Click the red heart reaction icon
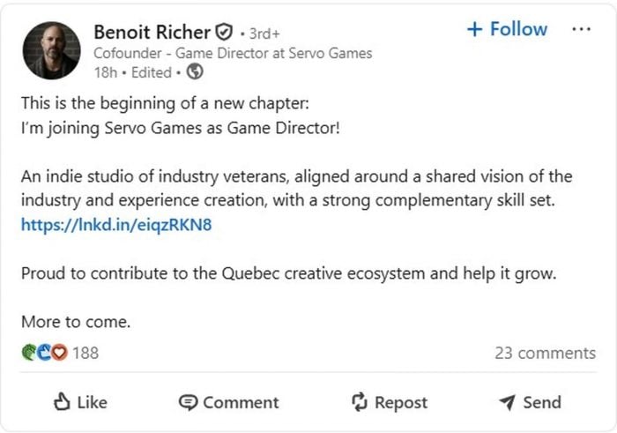 coord(59,353)
